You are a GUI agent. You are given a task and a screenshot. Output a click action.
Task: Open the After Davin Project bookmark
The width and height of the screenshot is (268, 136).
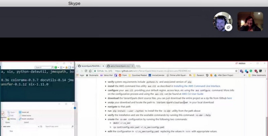coord(223,75)
